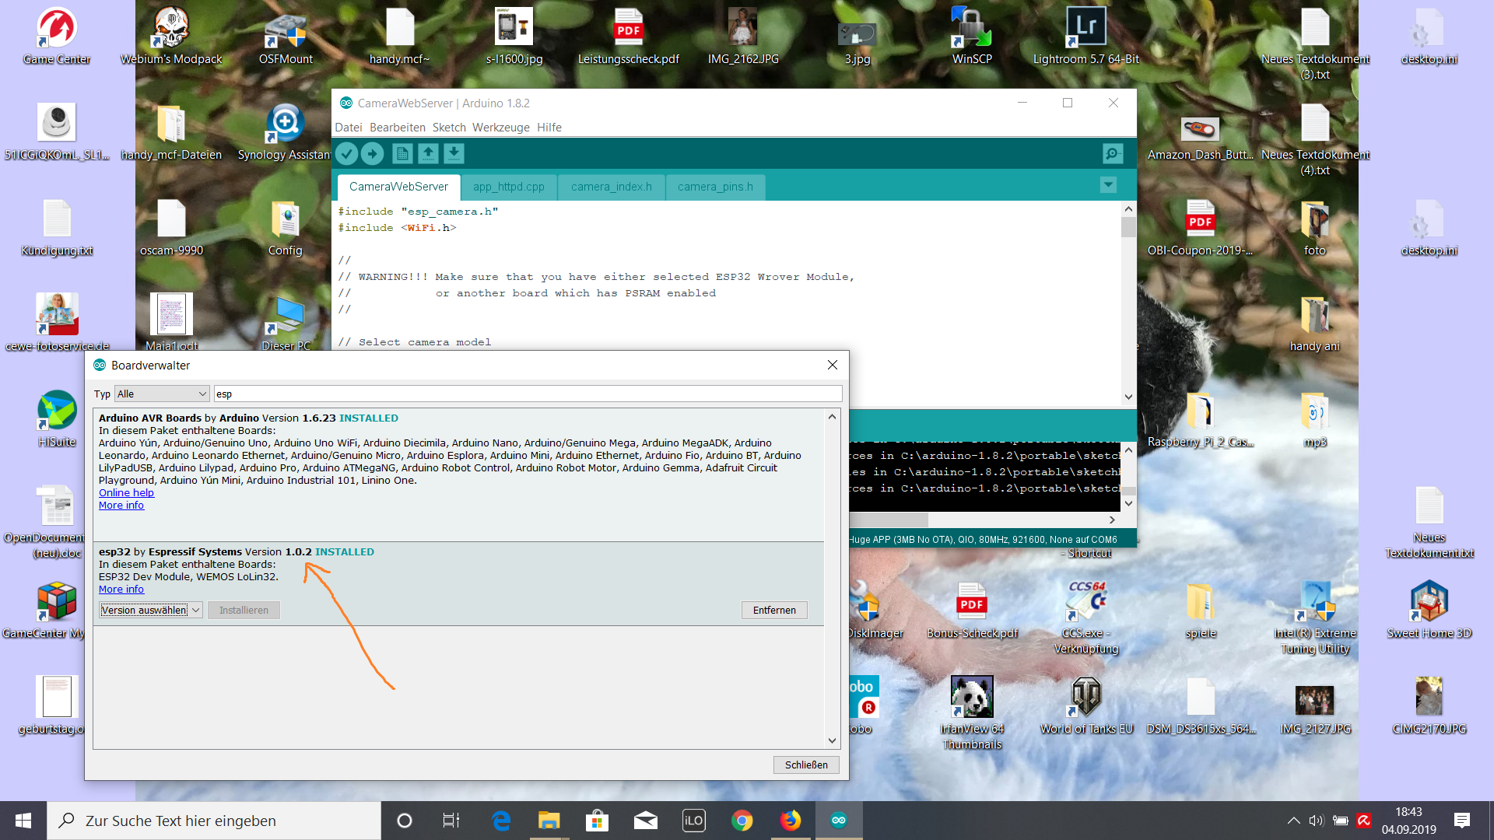The height and width of the screenshot is (840, 1494).
Task: Select the WinSCP desktop icon
Action: point(972,36)
